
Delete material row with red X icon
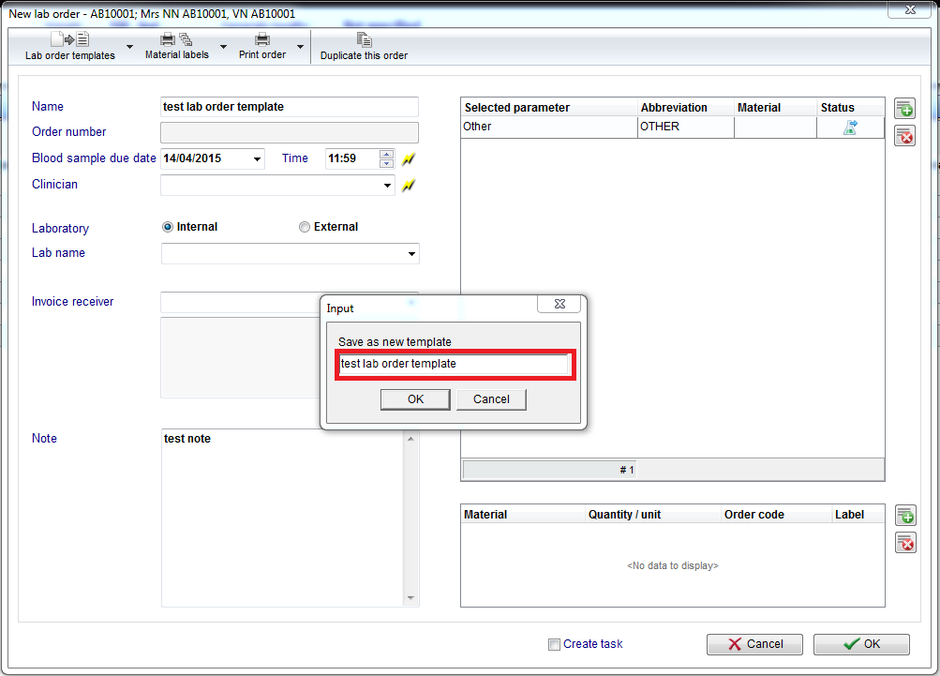[905, 542]
